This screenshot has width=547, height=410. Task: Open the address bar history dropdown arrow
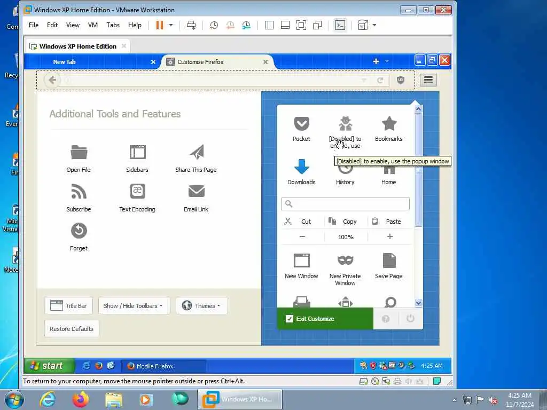[x=364, y=81]
